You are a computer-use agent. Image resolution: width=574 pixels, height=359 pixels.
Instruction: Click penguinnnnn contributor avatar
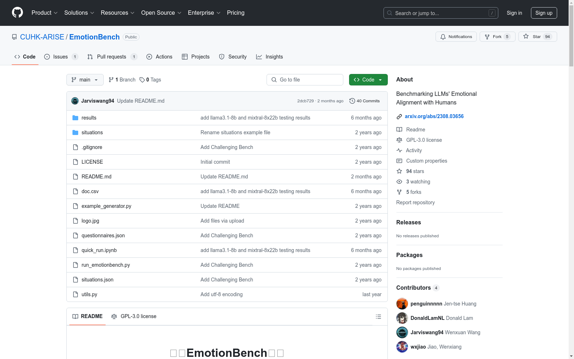coord(402,304)
